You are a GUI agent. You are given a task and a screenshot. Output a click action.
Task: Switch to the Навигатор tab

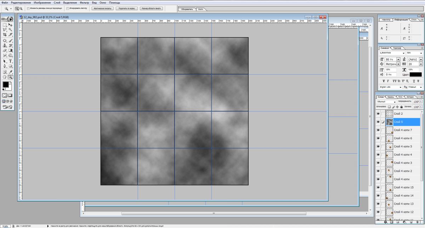[386, 20]
